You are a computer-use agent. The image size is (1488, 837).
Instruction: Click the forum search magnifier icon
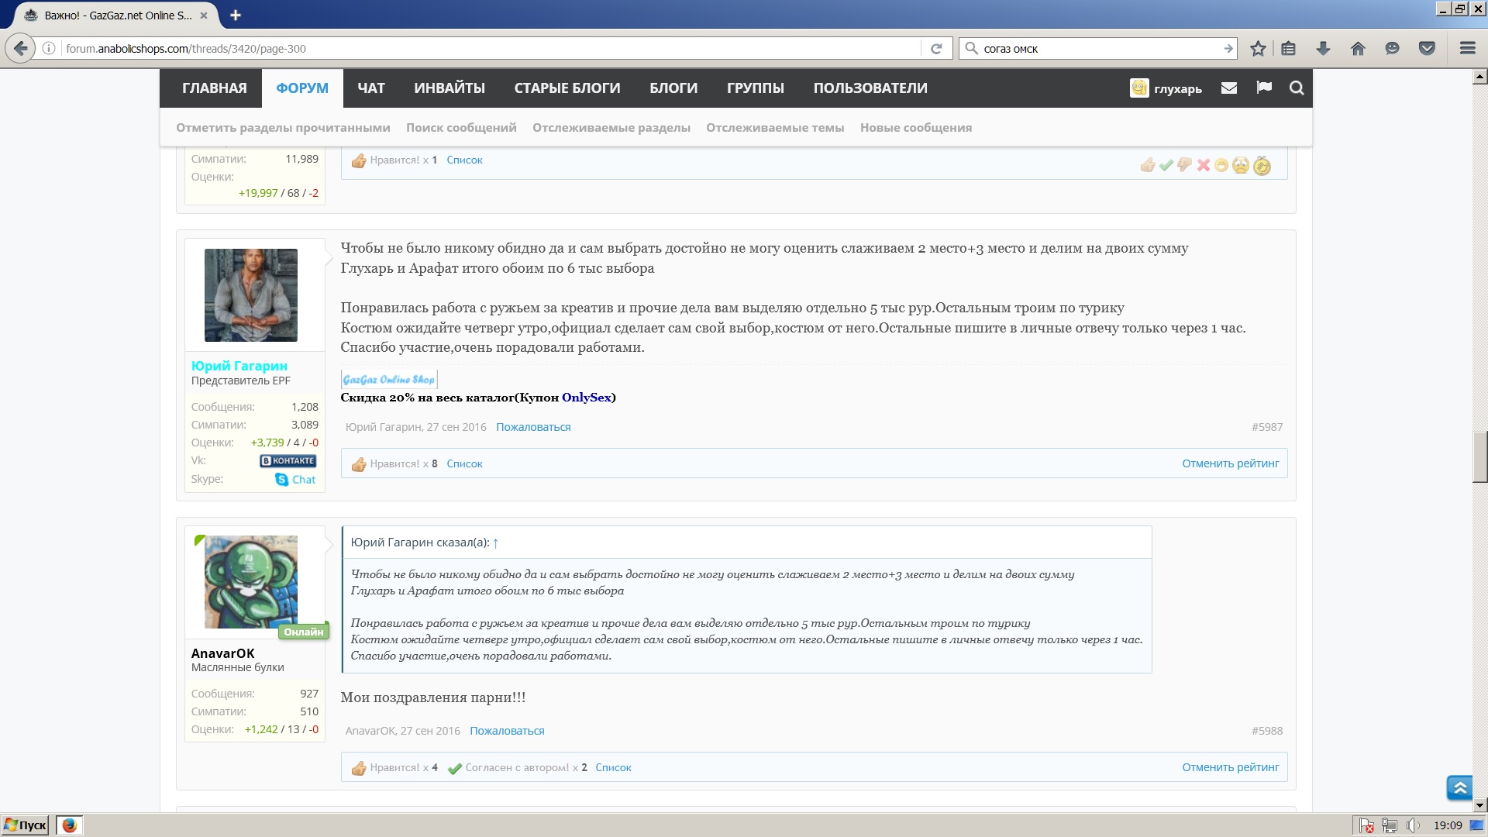(x=1297, y=88)
